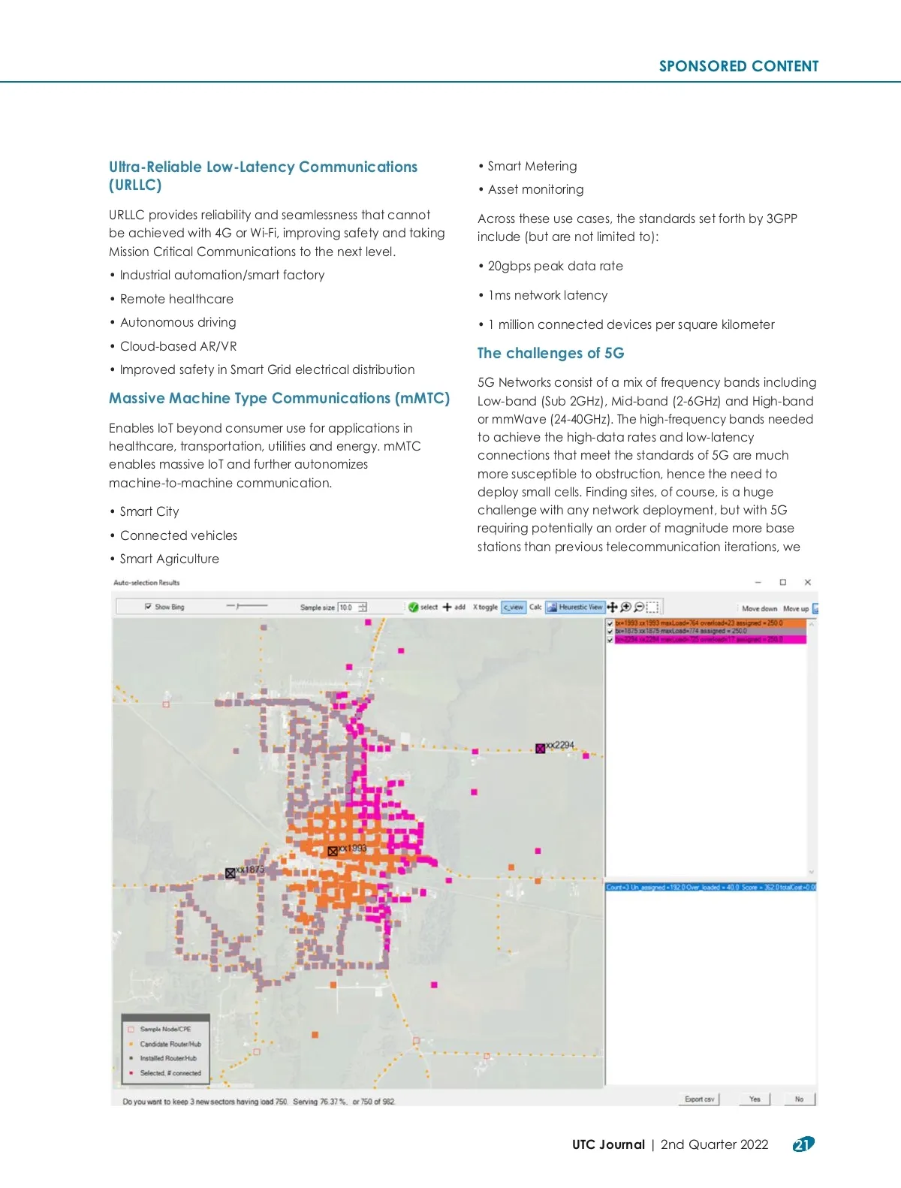Click the zoom out magnifier icon
This screenshot has width=901, height=1188.
[x=639, y=607]
